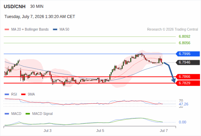Select the current price tag 6.7946
The height and width of the screenshot is (136, 201).
(188, 63)
